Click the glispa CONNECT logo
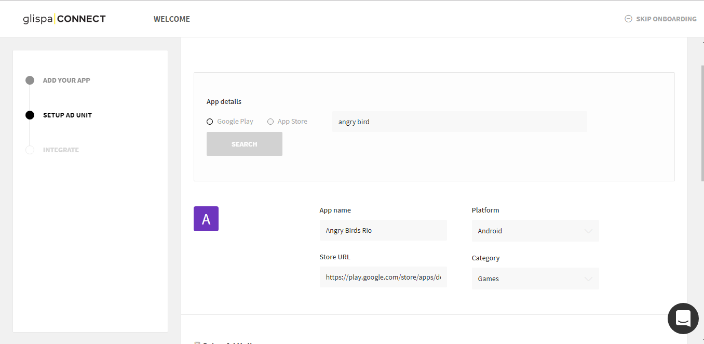Viewport: 704px width, 344px height. click(64, 19)
